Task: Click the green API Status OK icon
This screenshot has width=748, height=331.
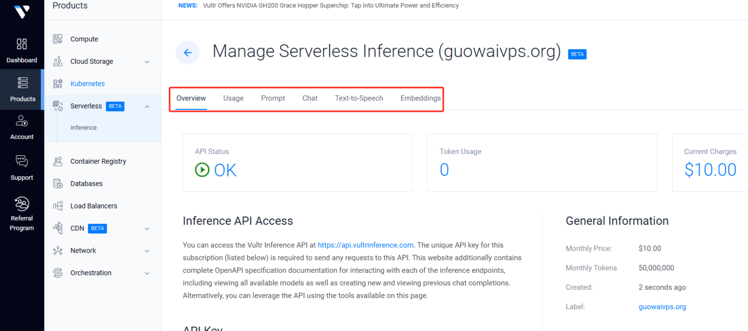Action: point(202,170)
